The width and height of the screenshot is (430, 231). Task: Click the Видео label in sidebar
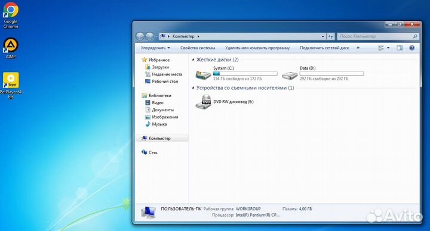(158, 103)
